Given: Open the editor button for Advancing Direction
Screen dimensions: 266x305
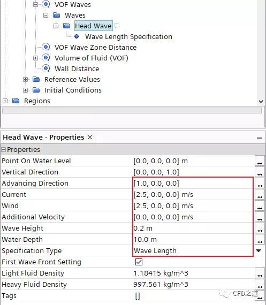Looking at the screenshot, I should (x=260, y=184).
